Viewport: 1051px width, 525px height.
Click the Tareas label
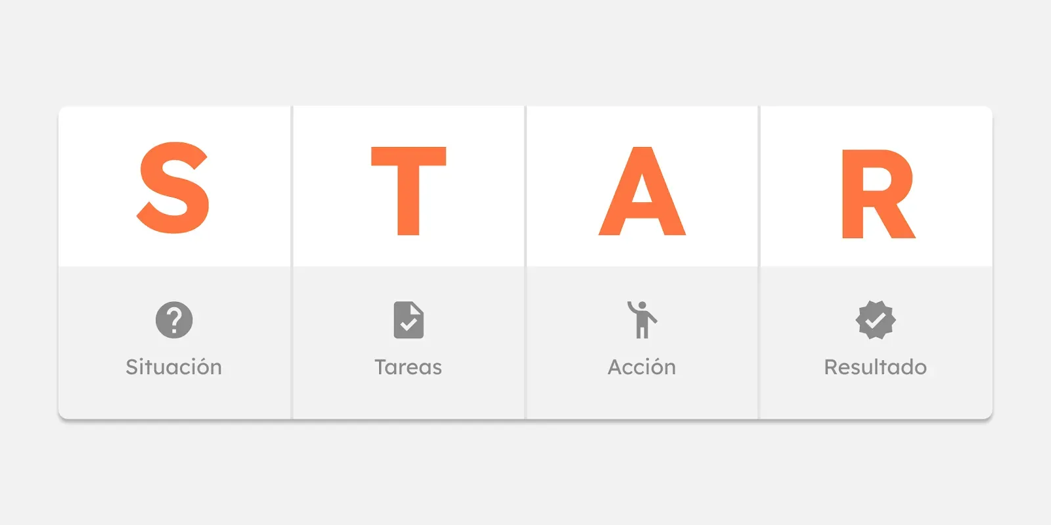409,367
